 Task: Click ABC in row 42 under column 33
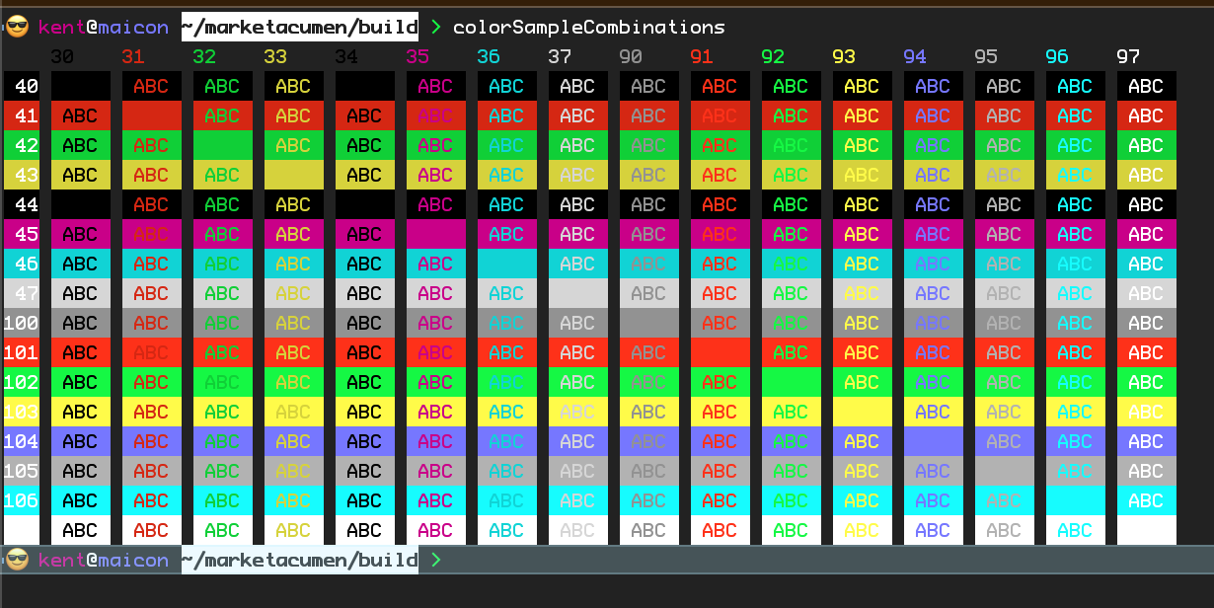click(293, 145)
